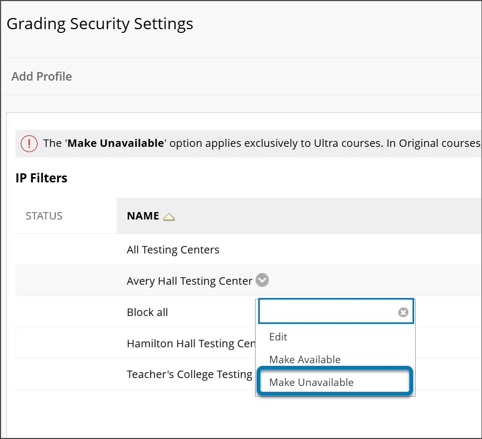Image resolution: width=482 pixels, height=439 pixels.
Task: Open Hamilton Hall Testing Center profile
Action: tap(188, 343)
